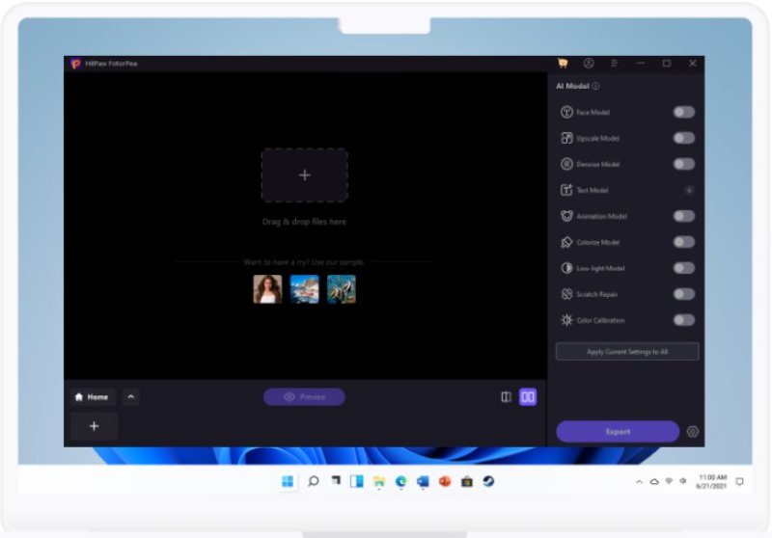This screenshot has width=772, height=538.
Task: Open Microsoft Store from taskbar
Action: (467, 481)
